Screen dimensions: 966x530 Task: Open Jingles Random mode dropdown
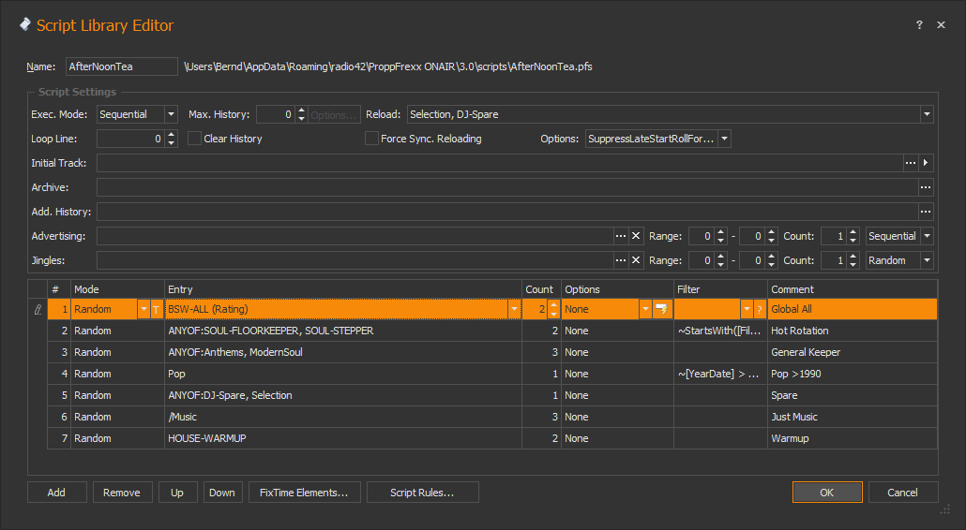(927, 260)
